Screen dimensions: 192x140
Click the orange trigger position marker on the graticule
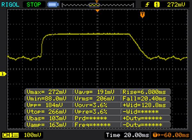point(98,11)
